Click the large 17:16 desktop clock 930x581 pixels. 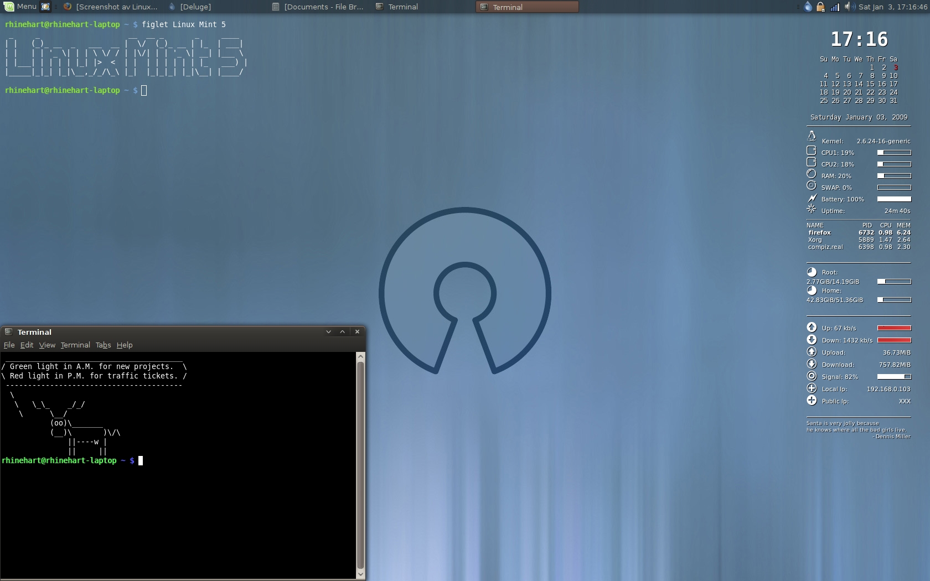(859, 39)
